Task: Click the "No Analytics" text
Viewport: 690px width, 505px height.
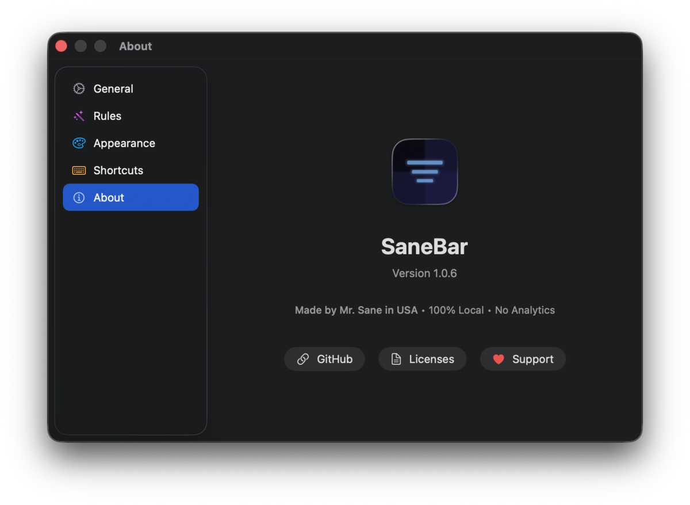Action: click(x=525, y=310)
